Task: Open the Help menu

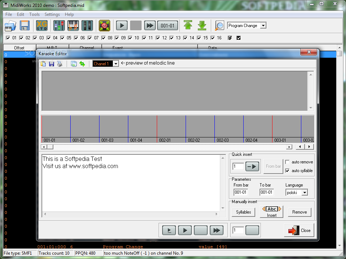Action: pyautogui.click(x=69, y=14)
